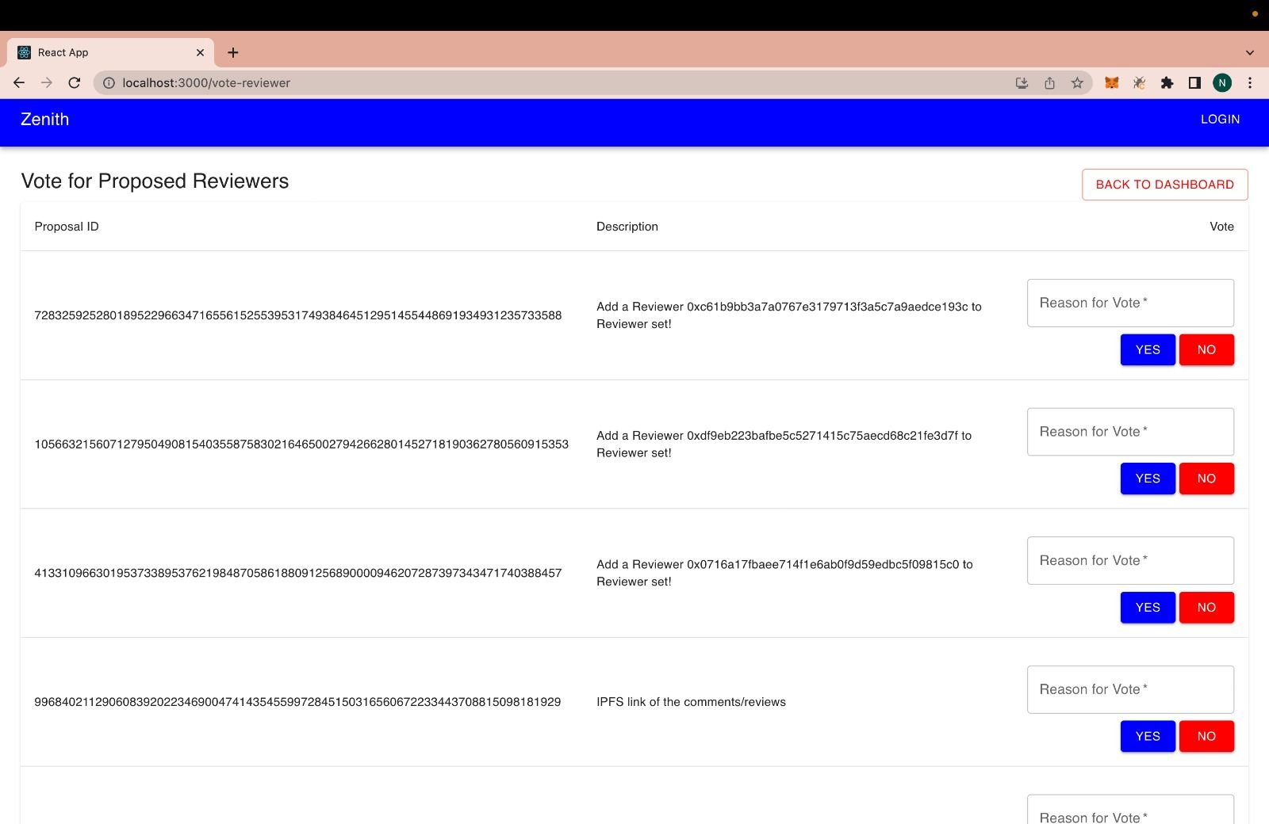
Task: Click the install app icon in address bar
Action: click(1022, 82)
